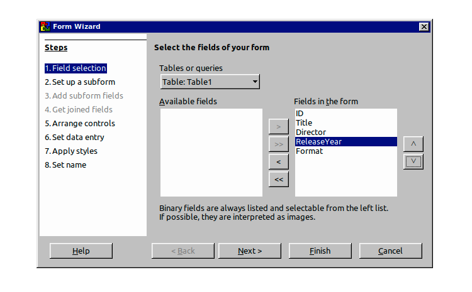
Task: Click Finish to complete the wizard
Action: click(x=320, y=251)
